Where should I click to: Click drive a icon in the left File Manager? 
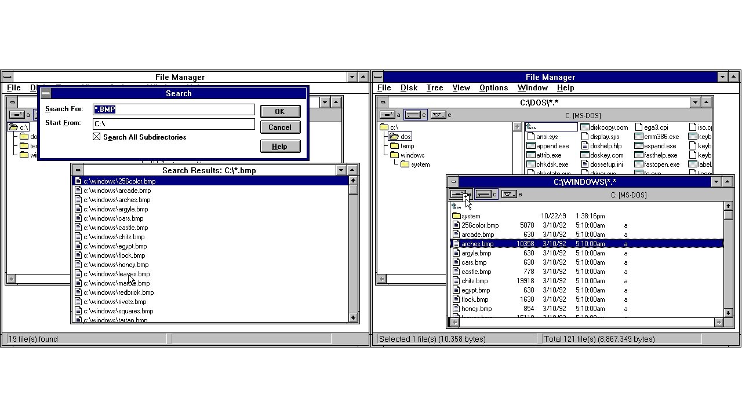[x=17, y=115]
